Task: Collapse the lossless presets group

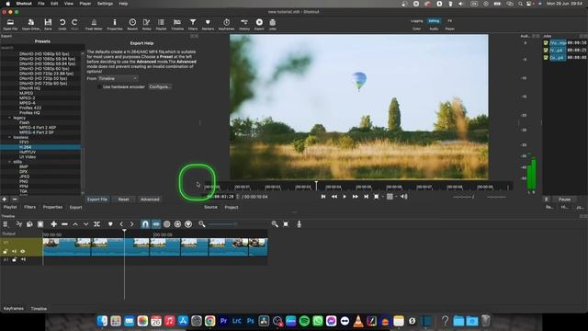Action: (x=10, y=137)
